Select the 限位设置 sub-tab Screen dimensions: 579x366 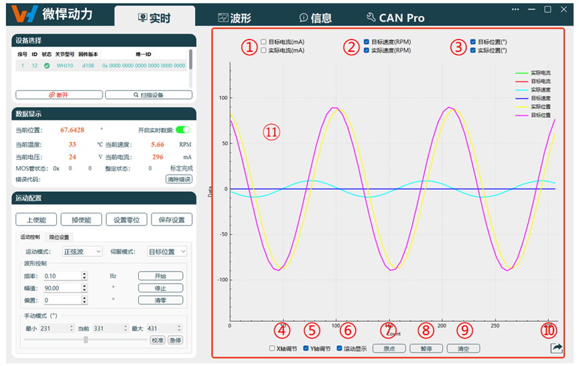click(x=59, y=237)
